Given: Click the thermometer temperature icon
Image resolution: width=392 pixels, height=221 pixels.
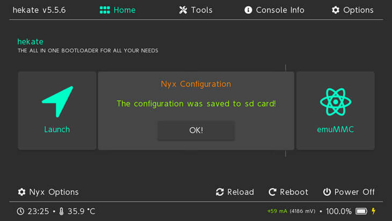Looking at the screenshot, I should [x=61, y=211].
